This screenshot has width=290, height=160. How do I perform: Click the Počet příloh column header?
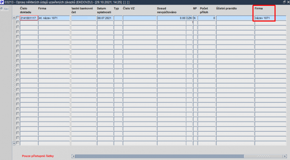click(204, 10)
